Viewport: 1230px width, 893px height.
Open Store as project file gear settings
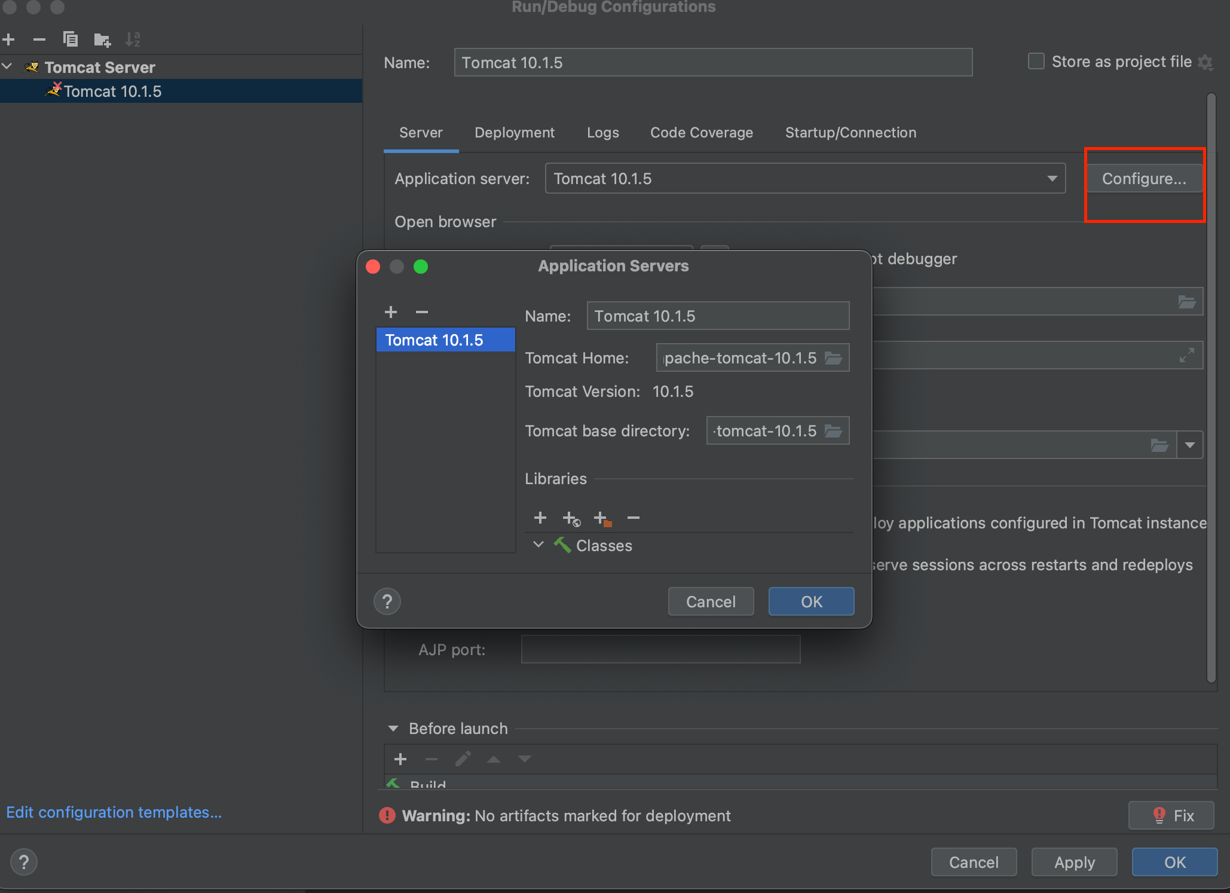pyautogui.click(x=1207, y=62)
